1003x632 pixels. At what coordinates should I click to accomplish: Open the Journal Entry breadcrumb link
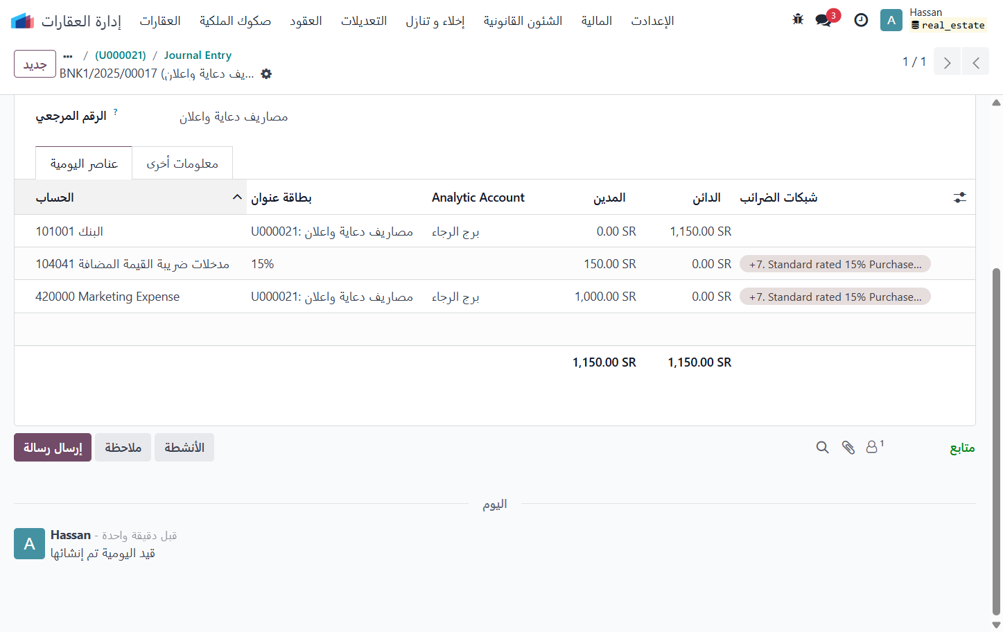point(198,55)
